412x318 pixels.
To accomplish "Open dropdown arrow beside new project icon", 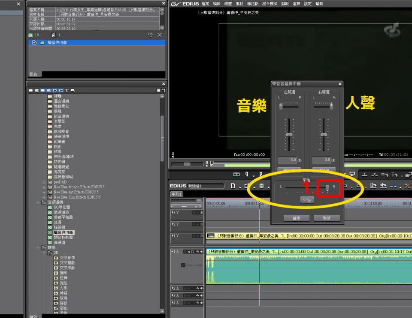I will tap(240, 187).
